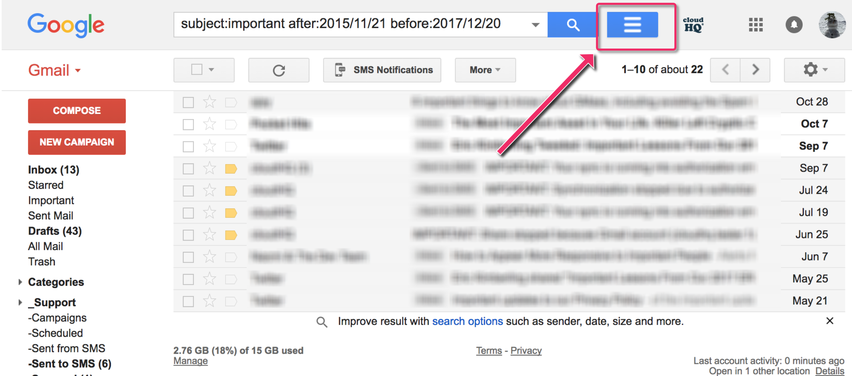Toggle importance marker on Jul 24 email
The height and width of the screenshot is (376, 852).
[231, 191]
